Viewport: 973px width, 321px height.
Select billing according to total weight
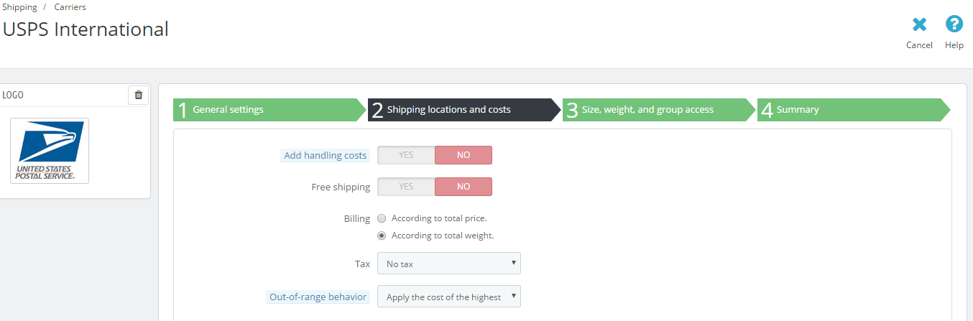(x=382, y=236)
